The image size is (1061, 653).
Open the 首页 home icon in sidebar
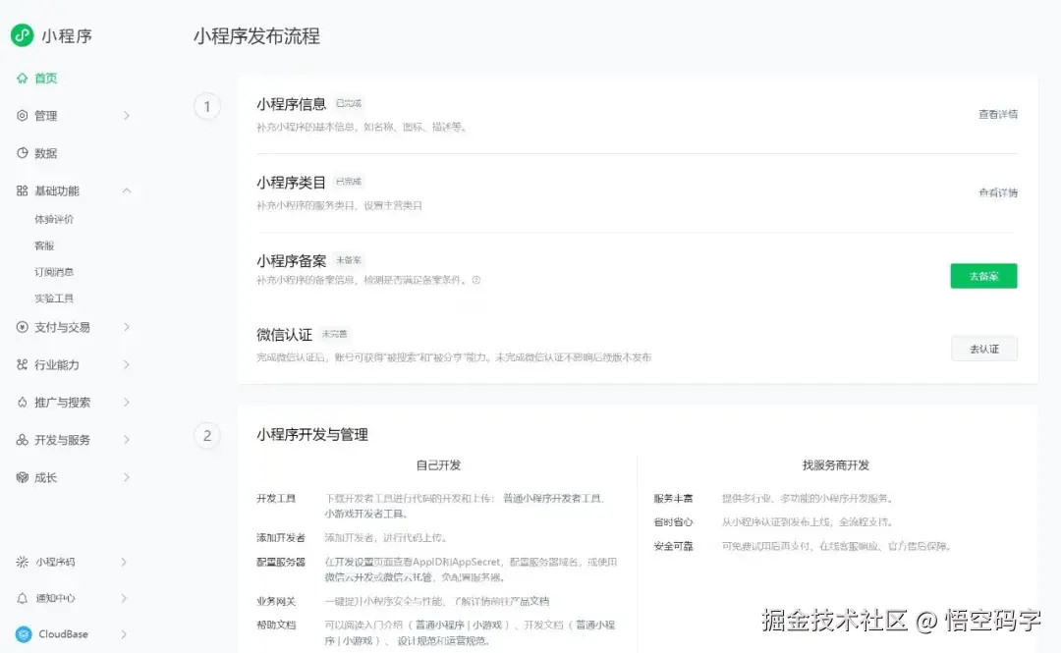(x=22, y=77)
